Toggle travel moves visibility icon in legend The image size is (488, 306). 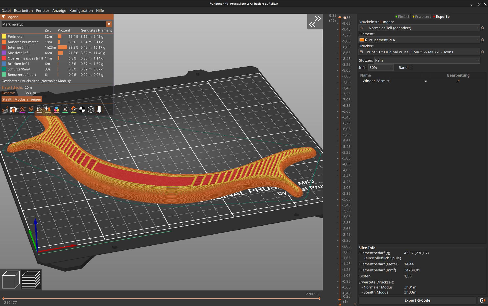click(x=5, y=110)
